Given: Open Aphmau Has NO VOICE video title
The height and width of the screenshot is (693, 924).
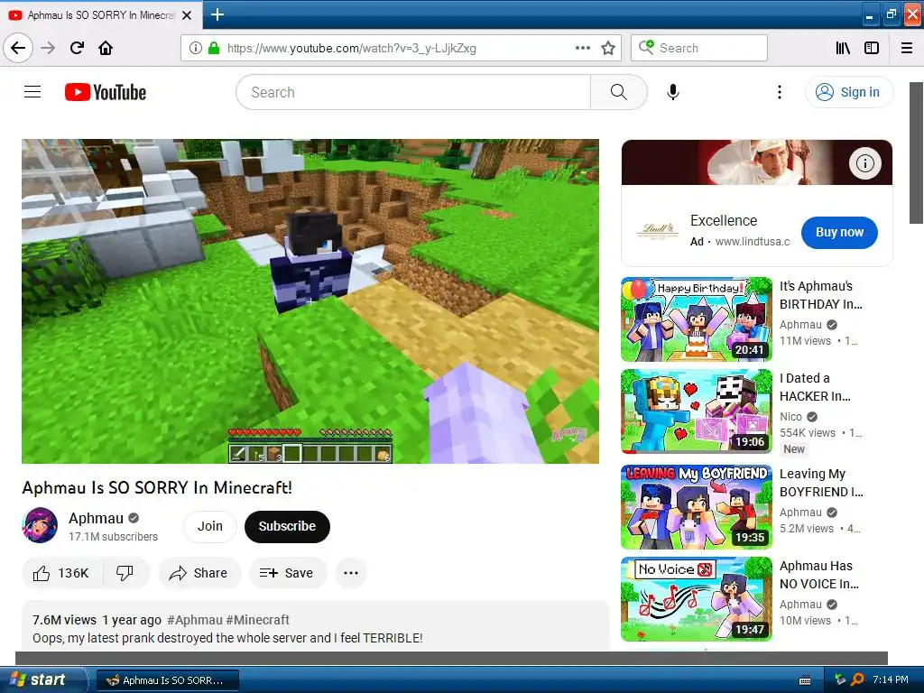Looking at the screenshot, I should click(x=819, y=575).
